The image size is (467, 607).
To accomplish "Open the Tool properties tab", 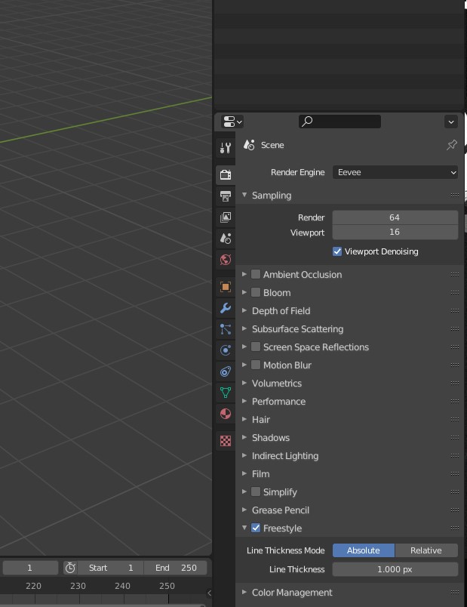I will pyautogui.click(x=226, y=148).
